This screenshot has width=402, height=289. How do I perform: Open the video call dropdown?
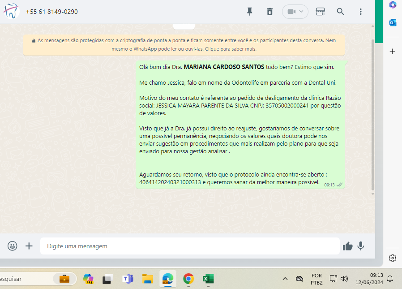[295, 12]
